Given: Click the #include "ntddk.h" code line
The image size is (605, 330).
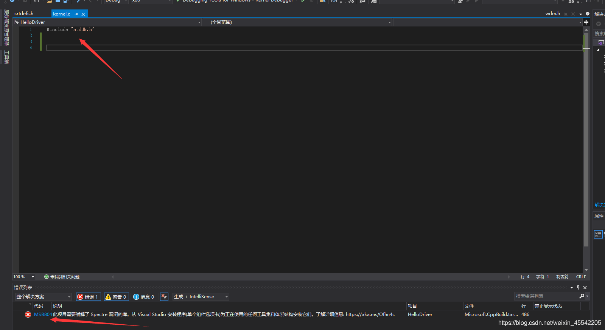Looking at the screenshot, I should [x=70, y=29].
